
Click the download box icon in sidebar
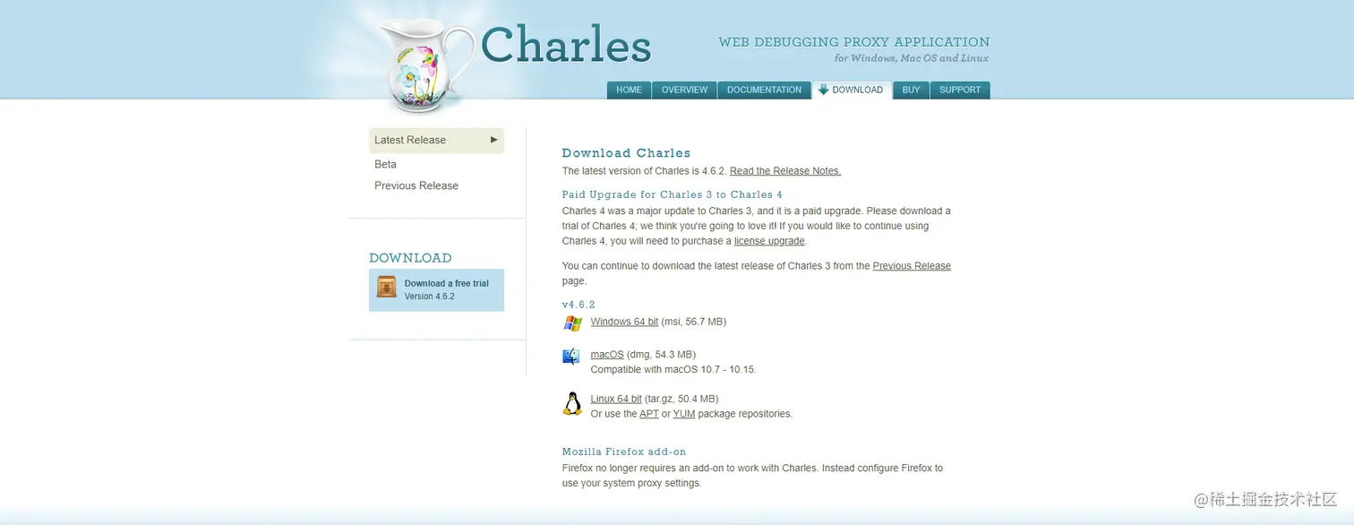(x=387, y=287)
